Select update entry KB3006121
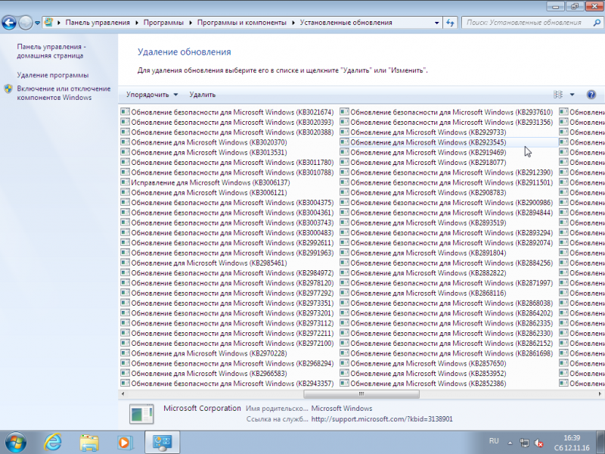This screenshot has height=454, width=605. 203,192
